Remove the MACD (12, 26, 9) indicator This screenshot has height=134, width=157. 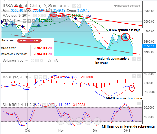tap(45, 77)
